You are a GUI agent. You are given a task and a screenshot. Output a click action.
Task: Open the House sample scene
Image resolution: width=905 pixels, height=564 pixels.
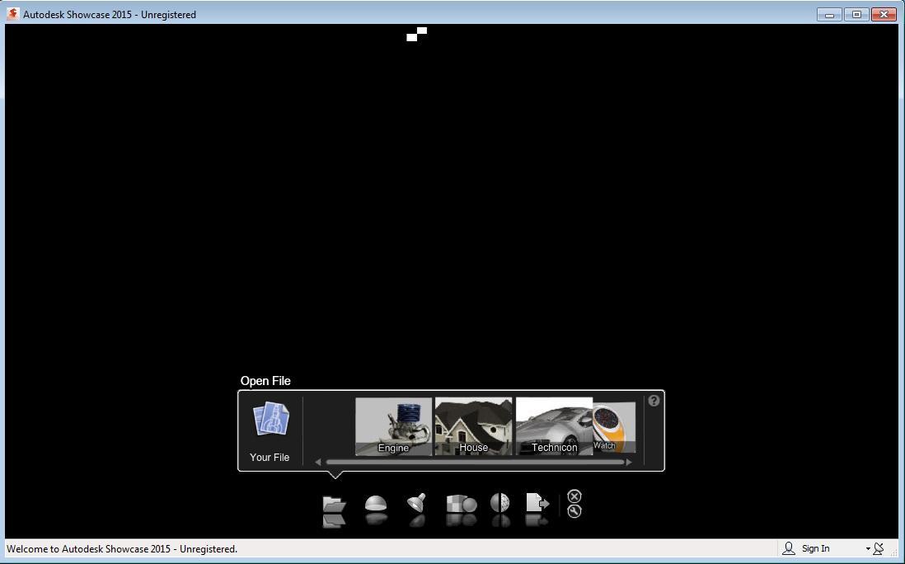[473, 426]
